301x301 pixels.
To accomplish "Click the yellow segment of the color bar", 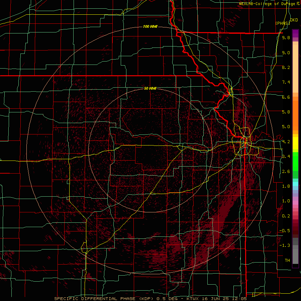I will [x=295, y=143].
